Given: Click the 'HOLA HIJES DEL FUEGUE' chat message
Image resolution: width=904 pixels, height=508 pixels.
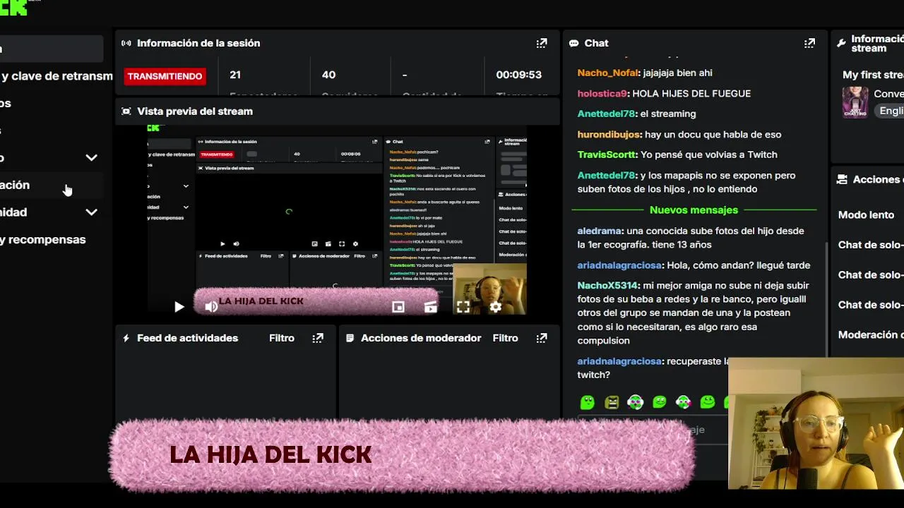Looking at the screenshot, I should 691,93.
